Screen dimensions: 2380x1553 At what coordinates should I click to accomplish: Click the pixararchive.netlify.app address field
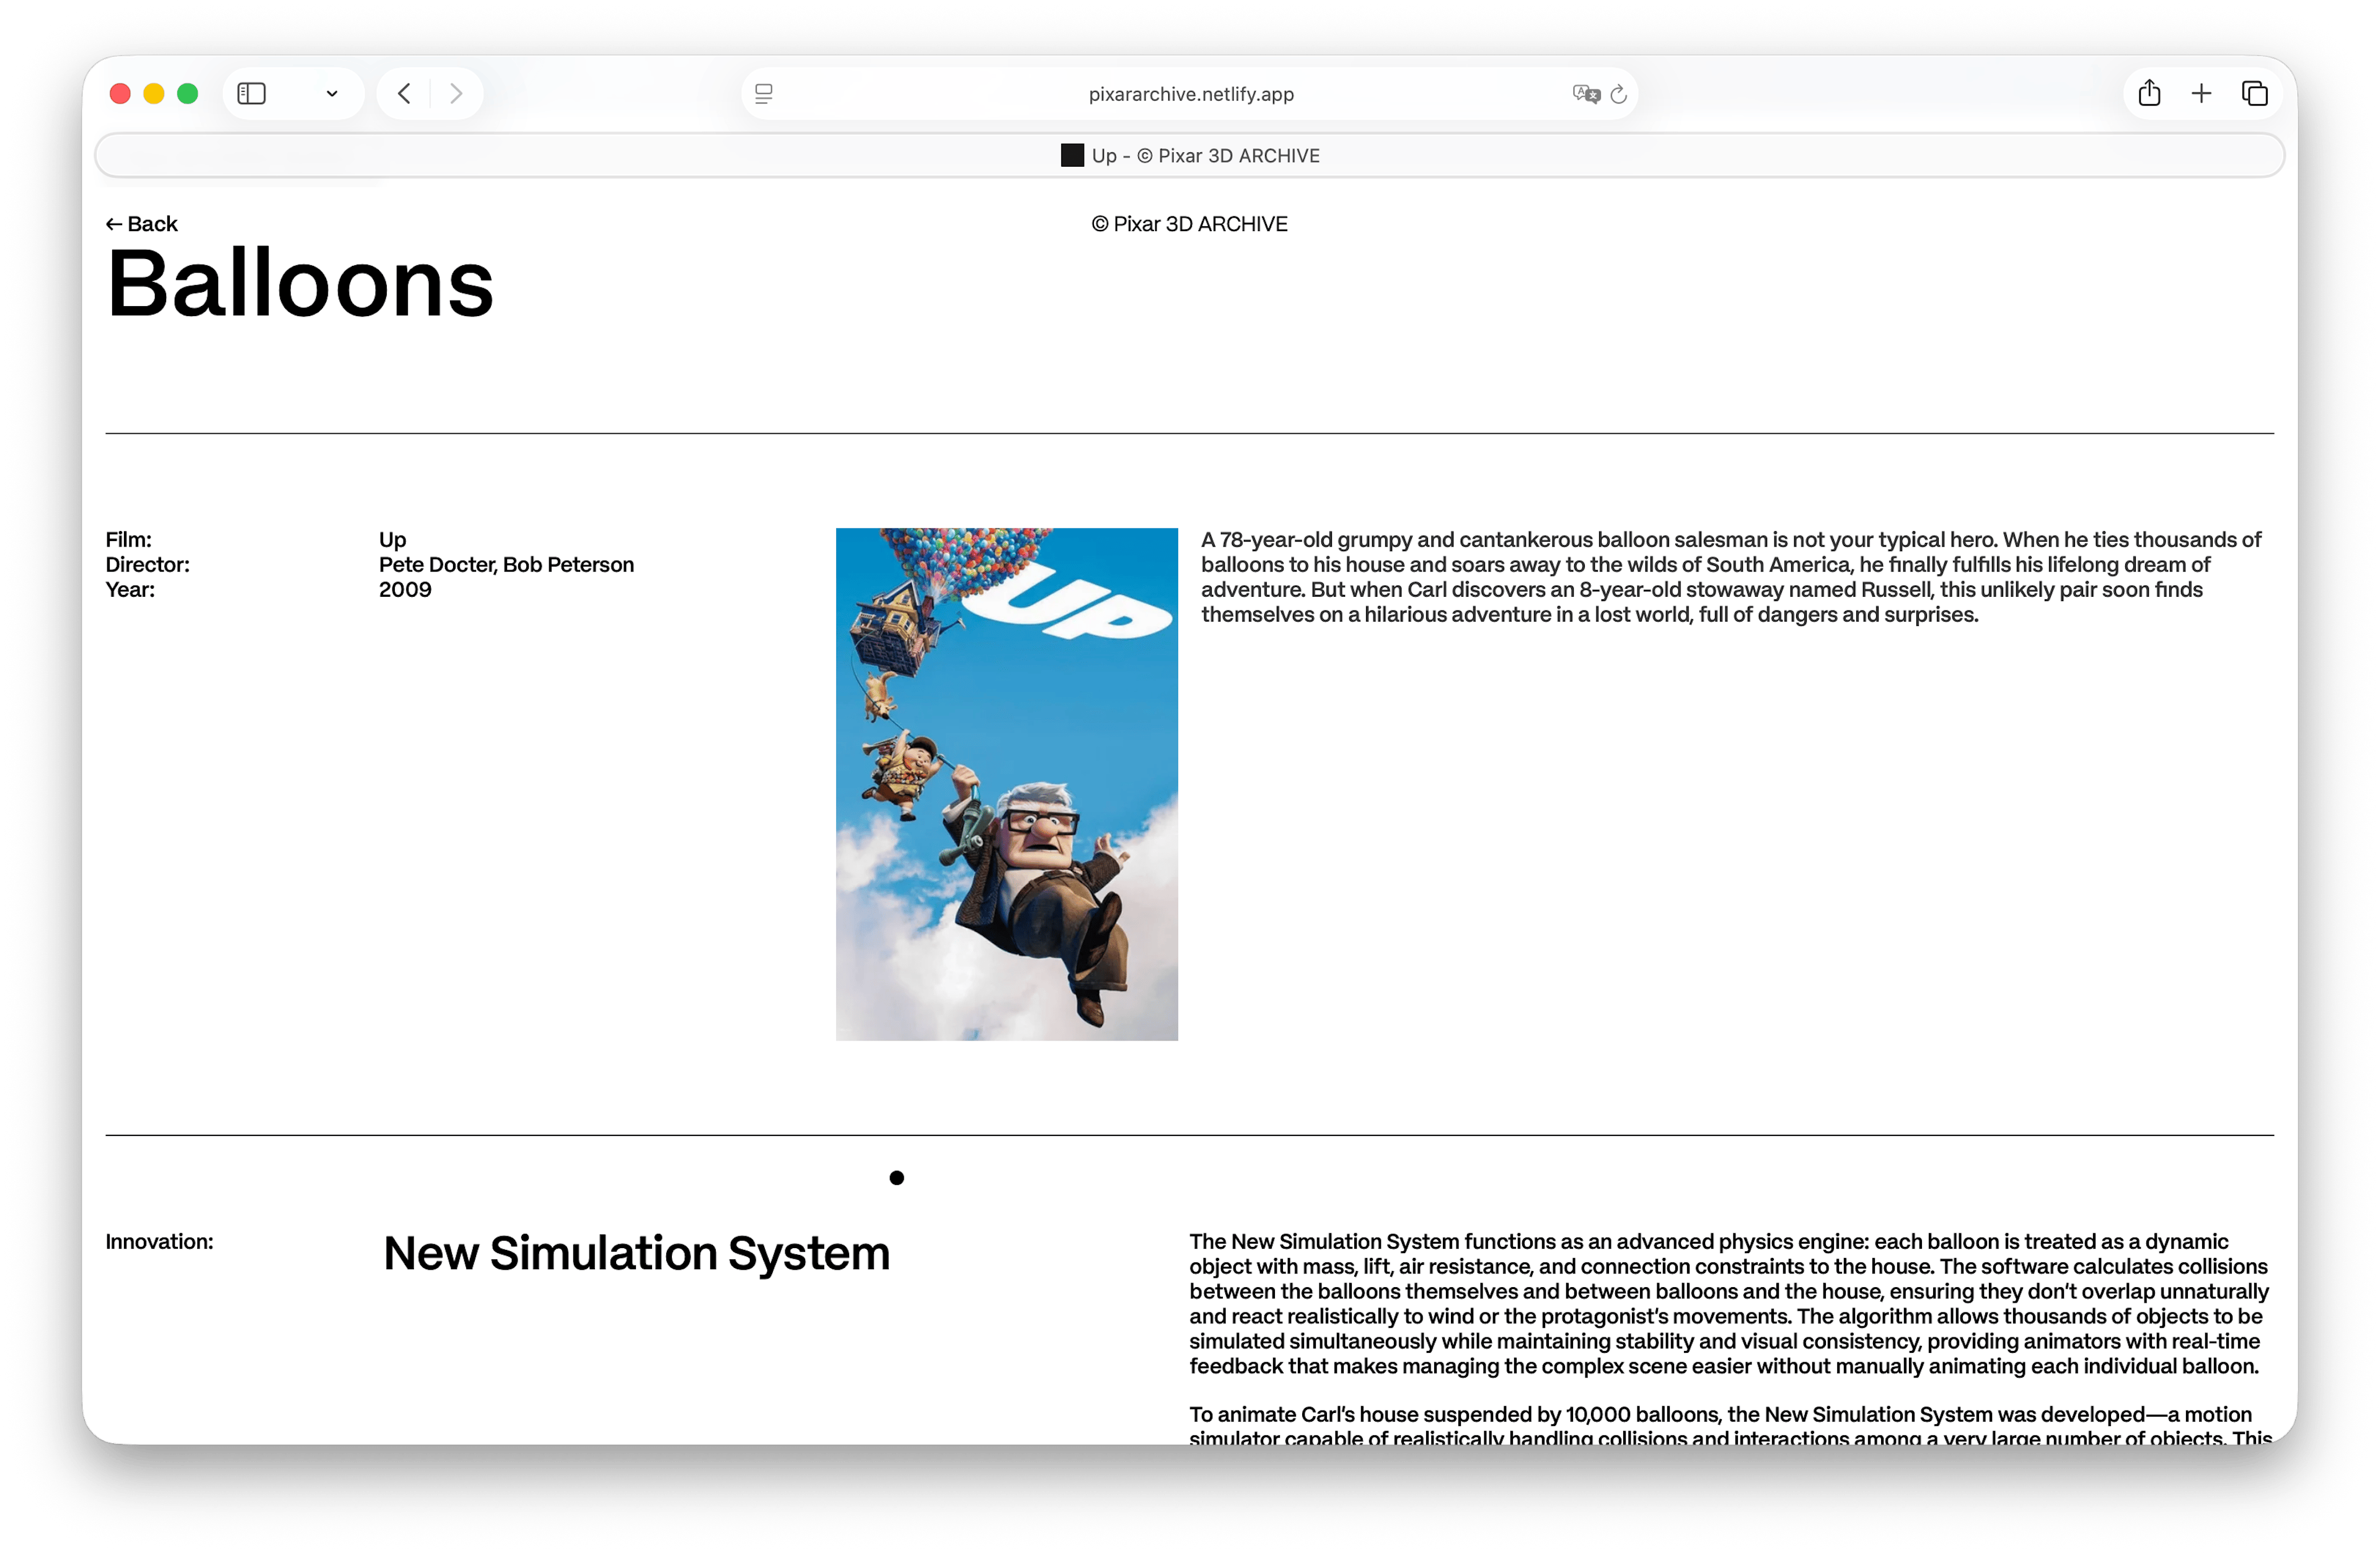[1190, 94]
